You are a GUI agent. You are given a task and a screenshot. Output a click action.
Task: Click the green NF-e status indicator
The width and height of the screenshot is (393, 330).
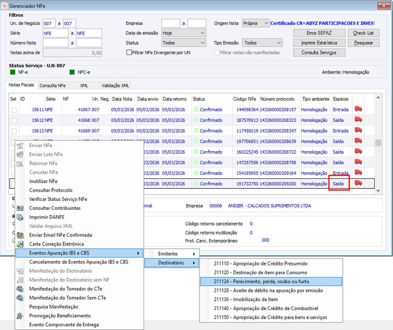[13, 72]
